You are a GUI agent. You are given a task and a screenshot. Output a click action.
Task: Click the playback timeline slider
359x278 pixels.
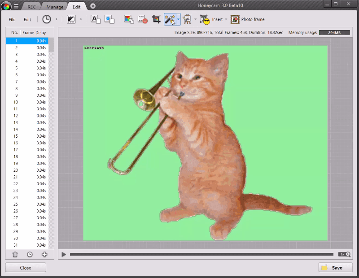click(x=201, y=254)
